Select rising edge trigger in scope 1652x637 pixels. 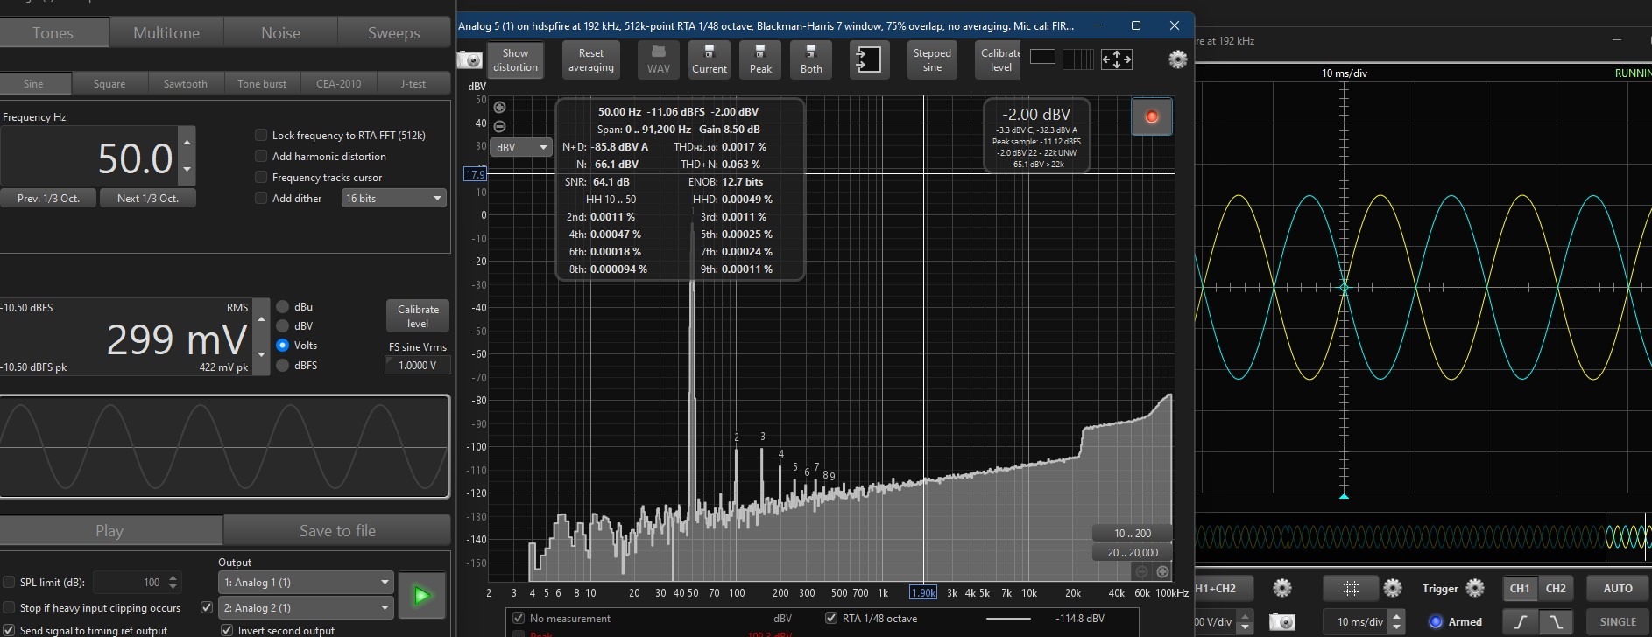(x=1521, y=621)
